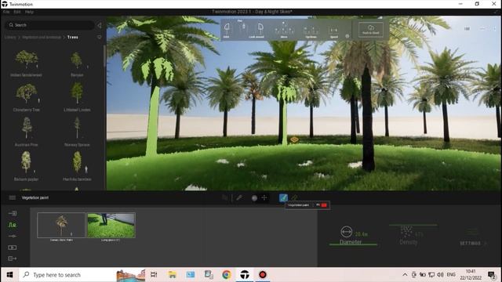Show hidden system tray icons
The image size is (502, 282).
click(x=405, y=275)
